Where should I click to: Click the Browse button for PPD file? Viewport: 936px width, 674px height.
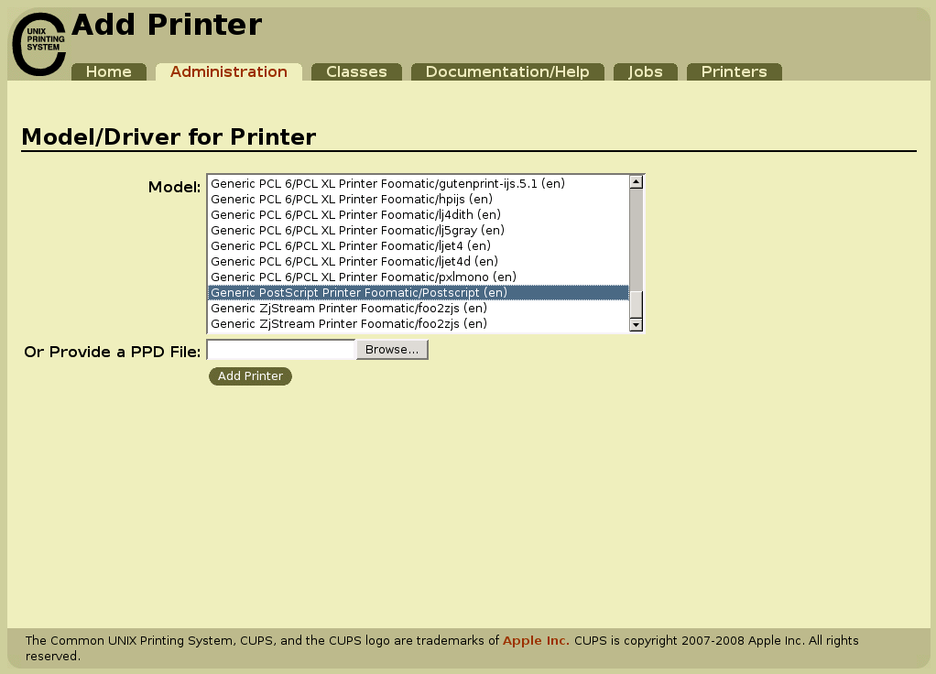[x=391, y=349]
